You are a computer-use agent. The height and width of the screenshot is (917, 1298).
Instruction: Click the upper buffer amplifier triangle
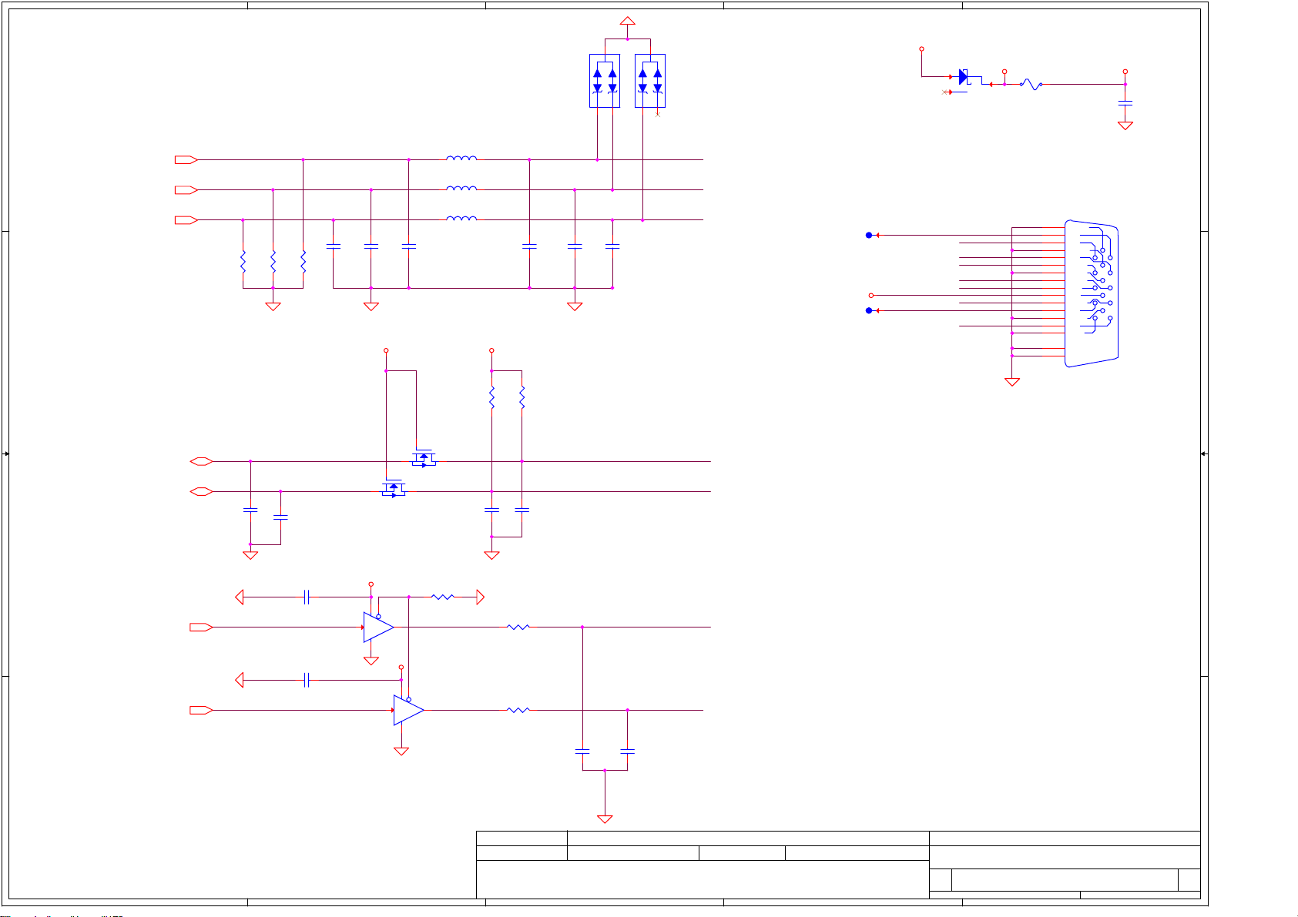[x=377, y=628]
